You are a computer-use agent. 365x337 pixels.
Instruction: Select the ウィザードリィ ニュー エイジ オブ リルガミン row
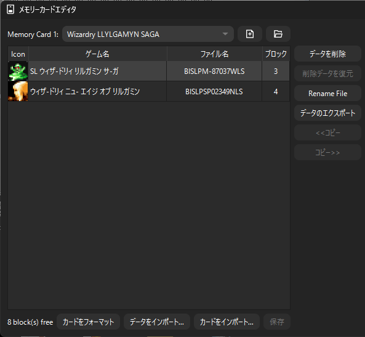pyautogui.click(x=149, y=91)
